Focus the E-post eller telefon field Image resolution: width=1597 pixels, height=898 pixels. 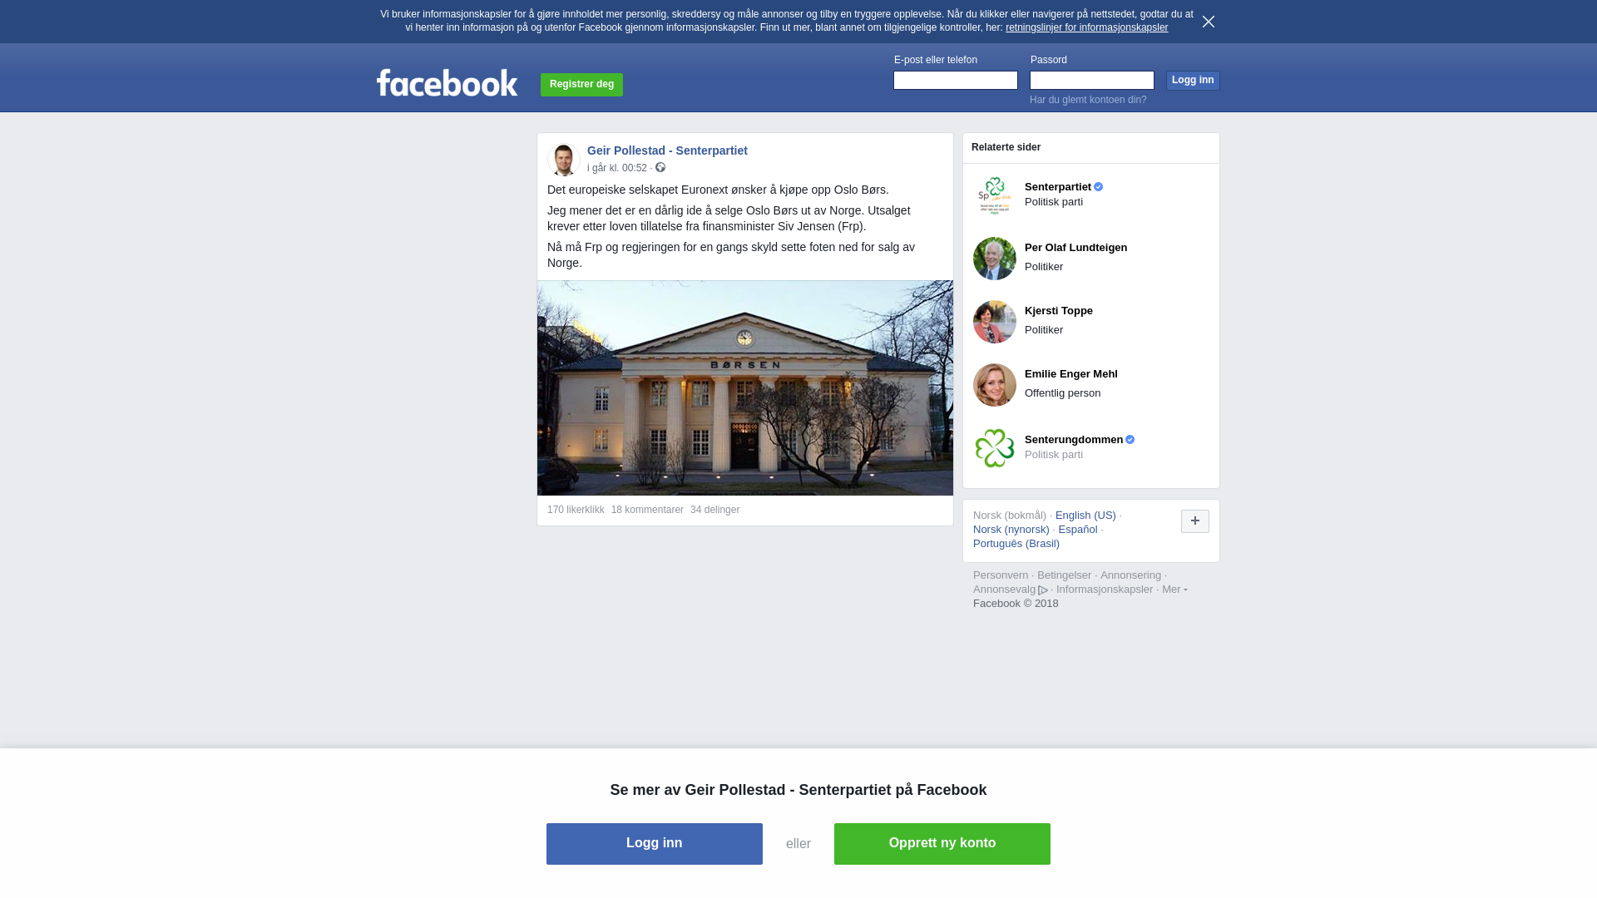956,80
